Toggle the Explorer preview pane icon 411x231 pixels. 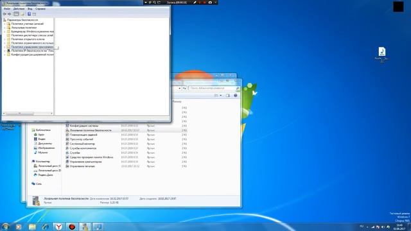(227, 96)
